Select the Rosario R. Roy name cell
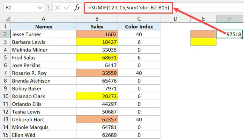This screenshot has height=140, width=244. (x=43, y=73)
